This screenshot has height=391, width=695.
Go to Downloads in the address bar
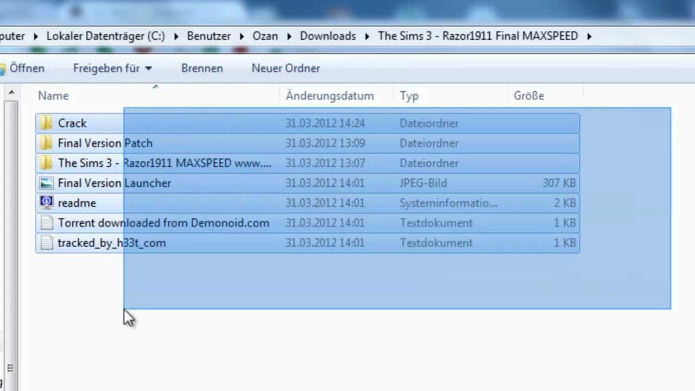328,36
